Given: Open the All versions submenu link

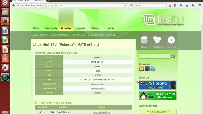Looking at the screenshot, I should (x=79, y=35).
